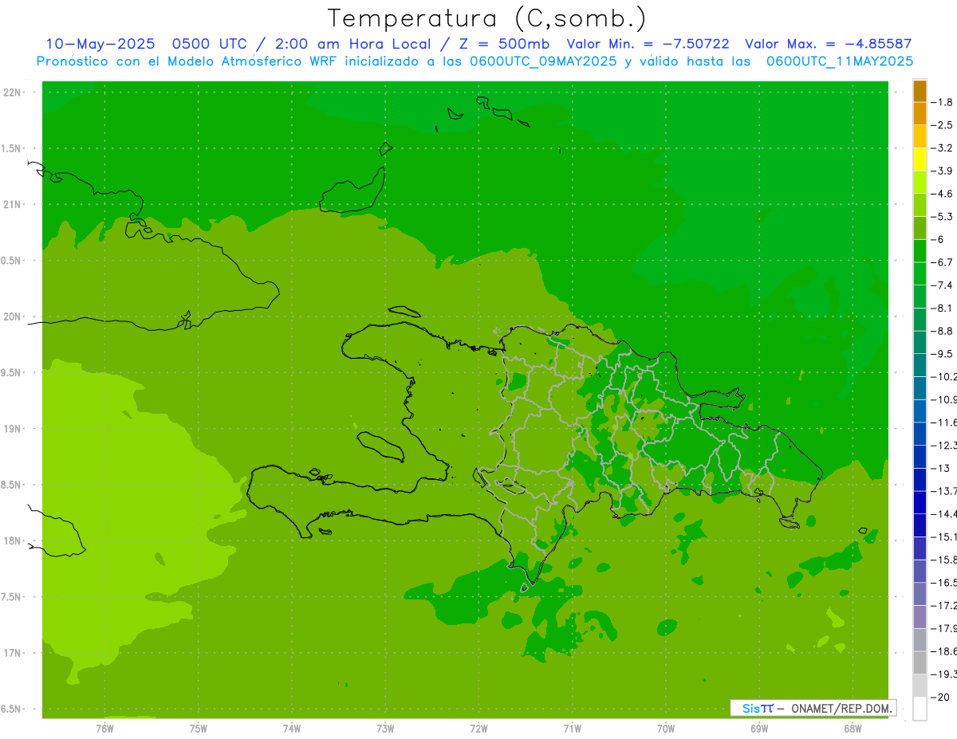957x739 pixels.
Task: Click the "21N" latitude label
Action: click(12, 204)
